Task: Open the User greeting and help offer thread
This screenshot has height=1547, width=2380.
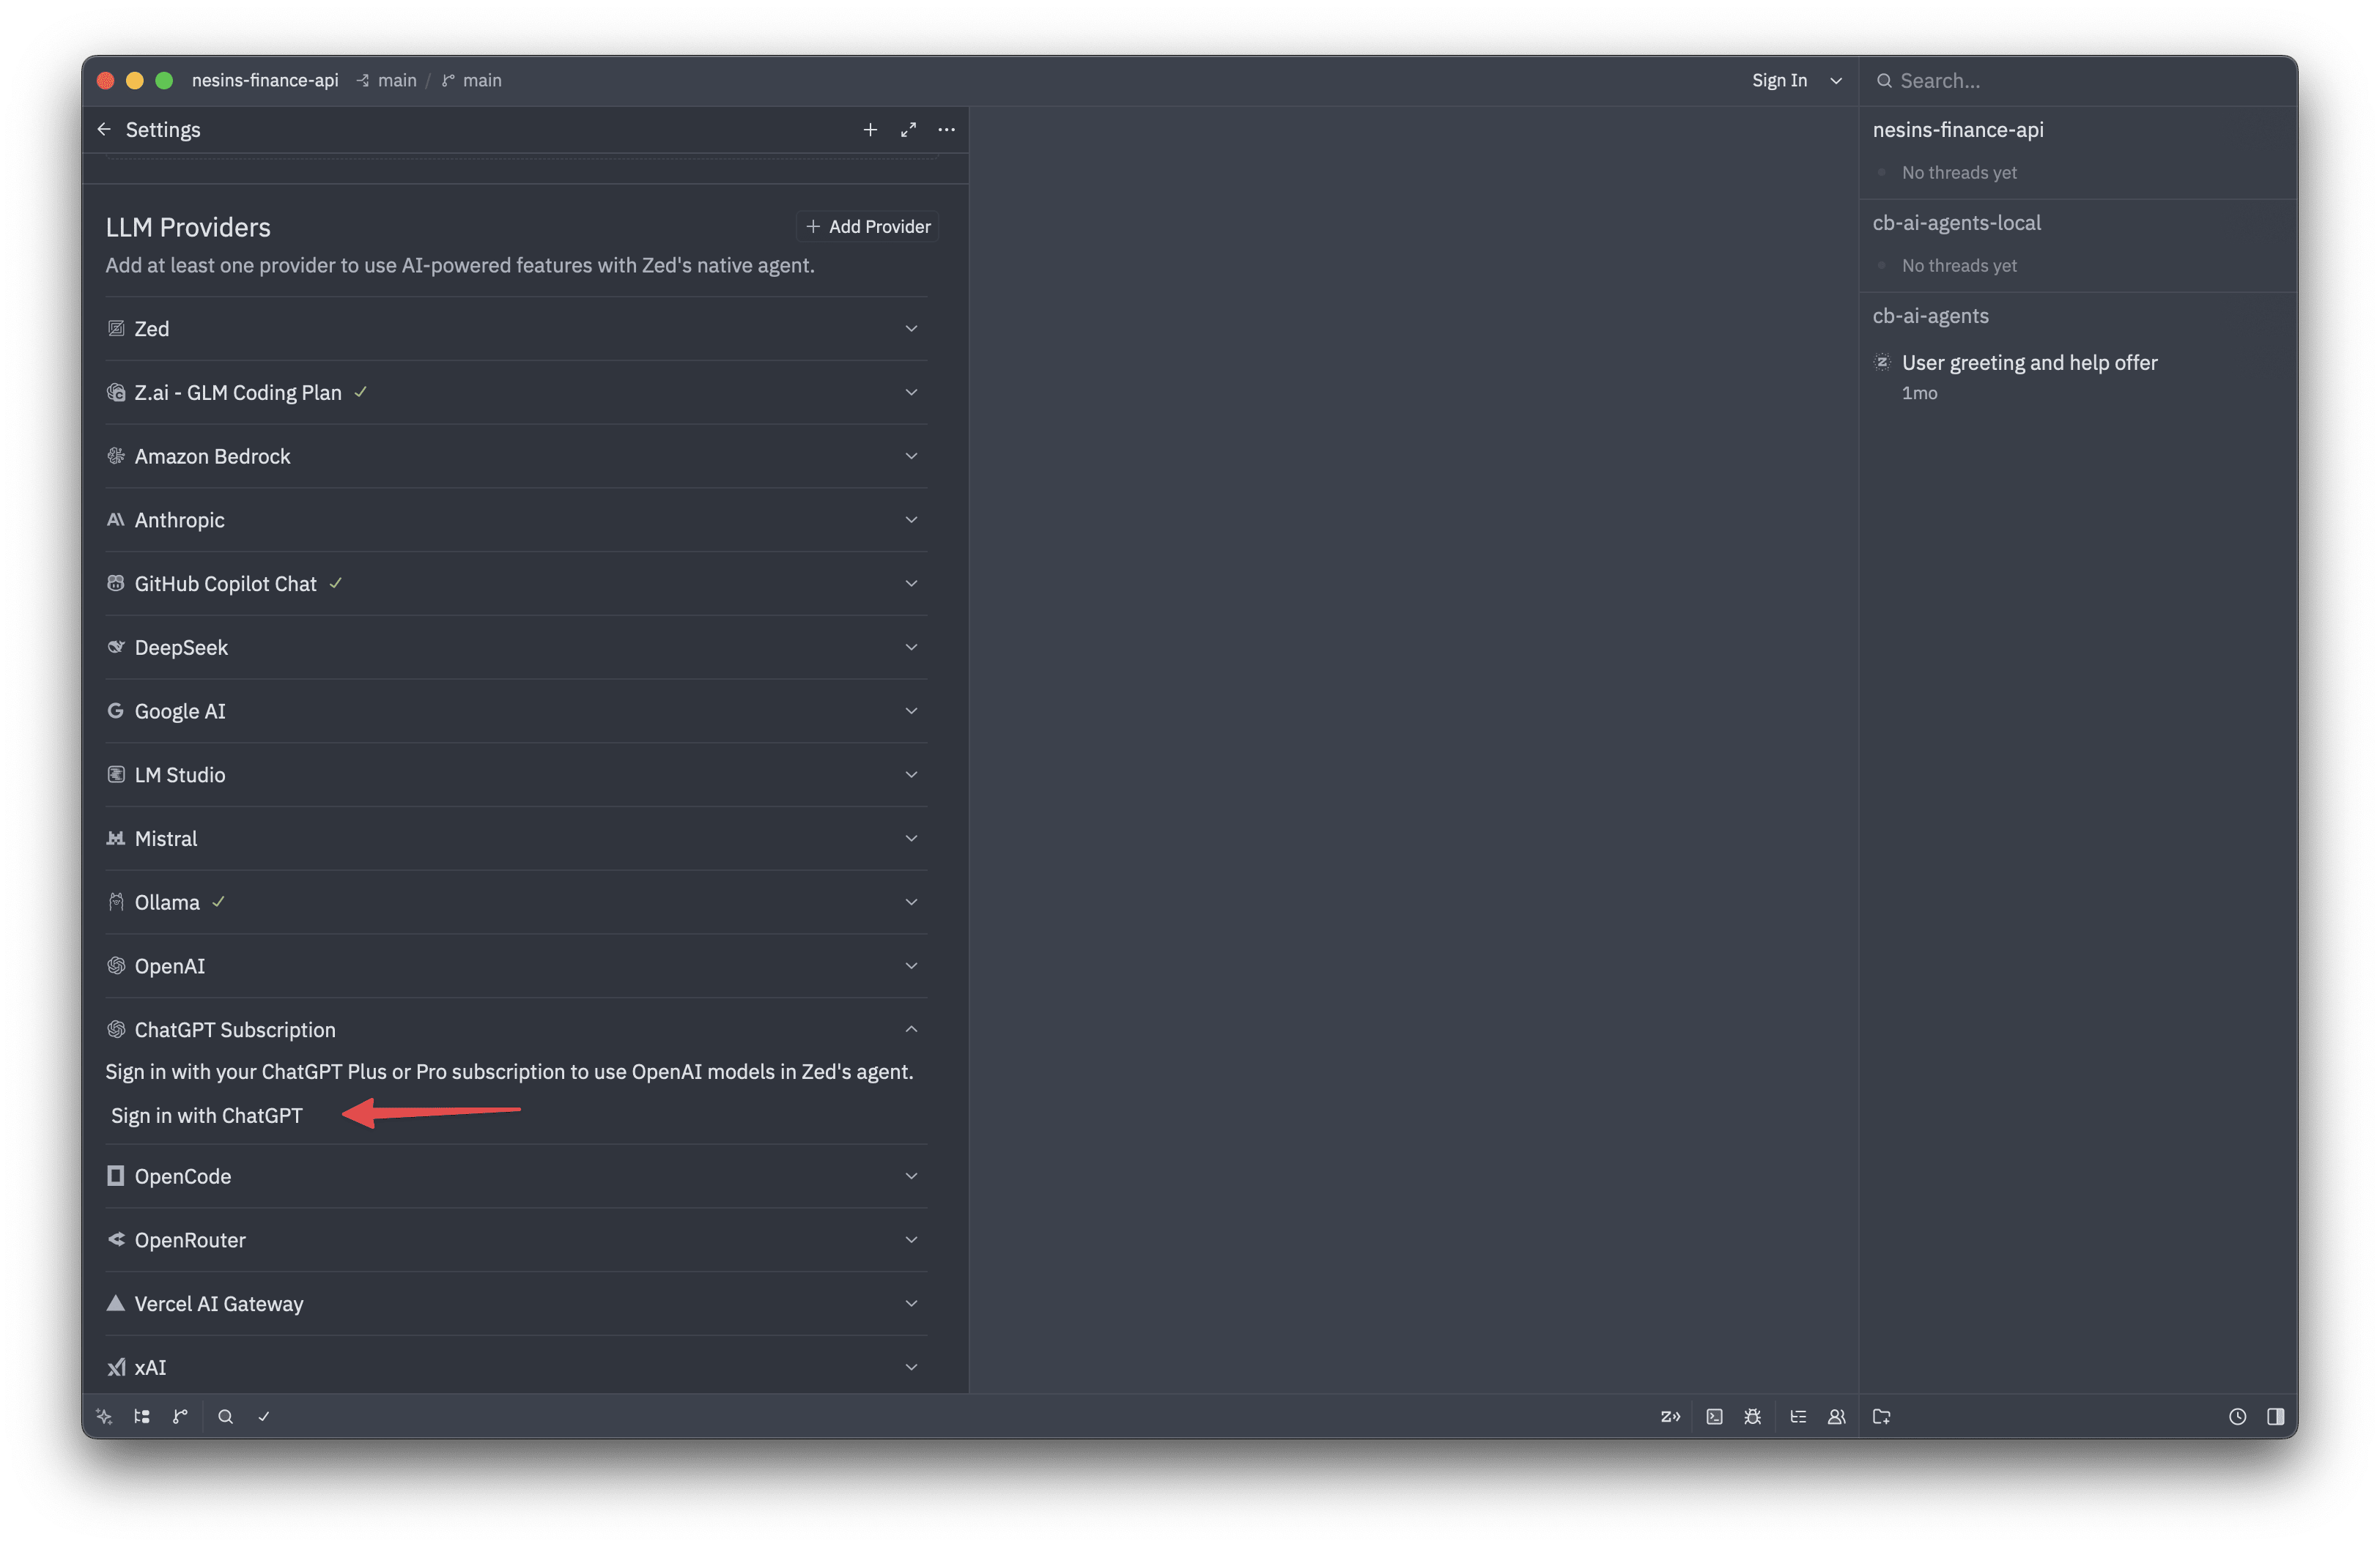Action: pyautogui.click(x=2078, y=376)
